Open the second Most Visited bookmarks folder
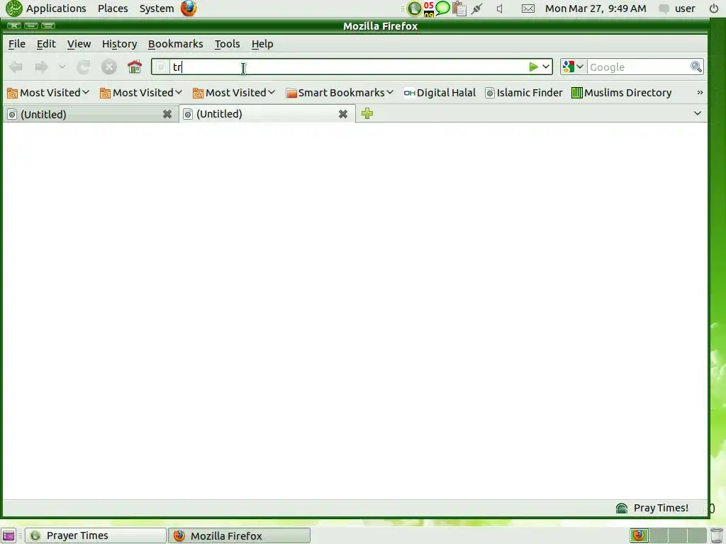 pyautogui.click(x=141, y=93)
